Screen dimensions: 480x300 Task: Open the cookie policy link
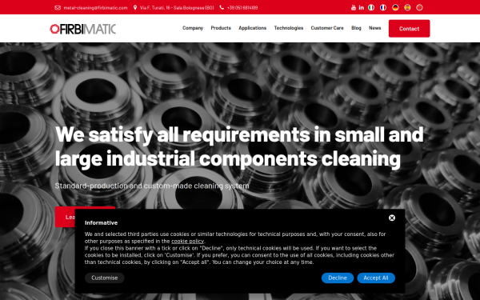click(187, 242)
